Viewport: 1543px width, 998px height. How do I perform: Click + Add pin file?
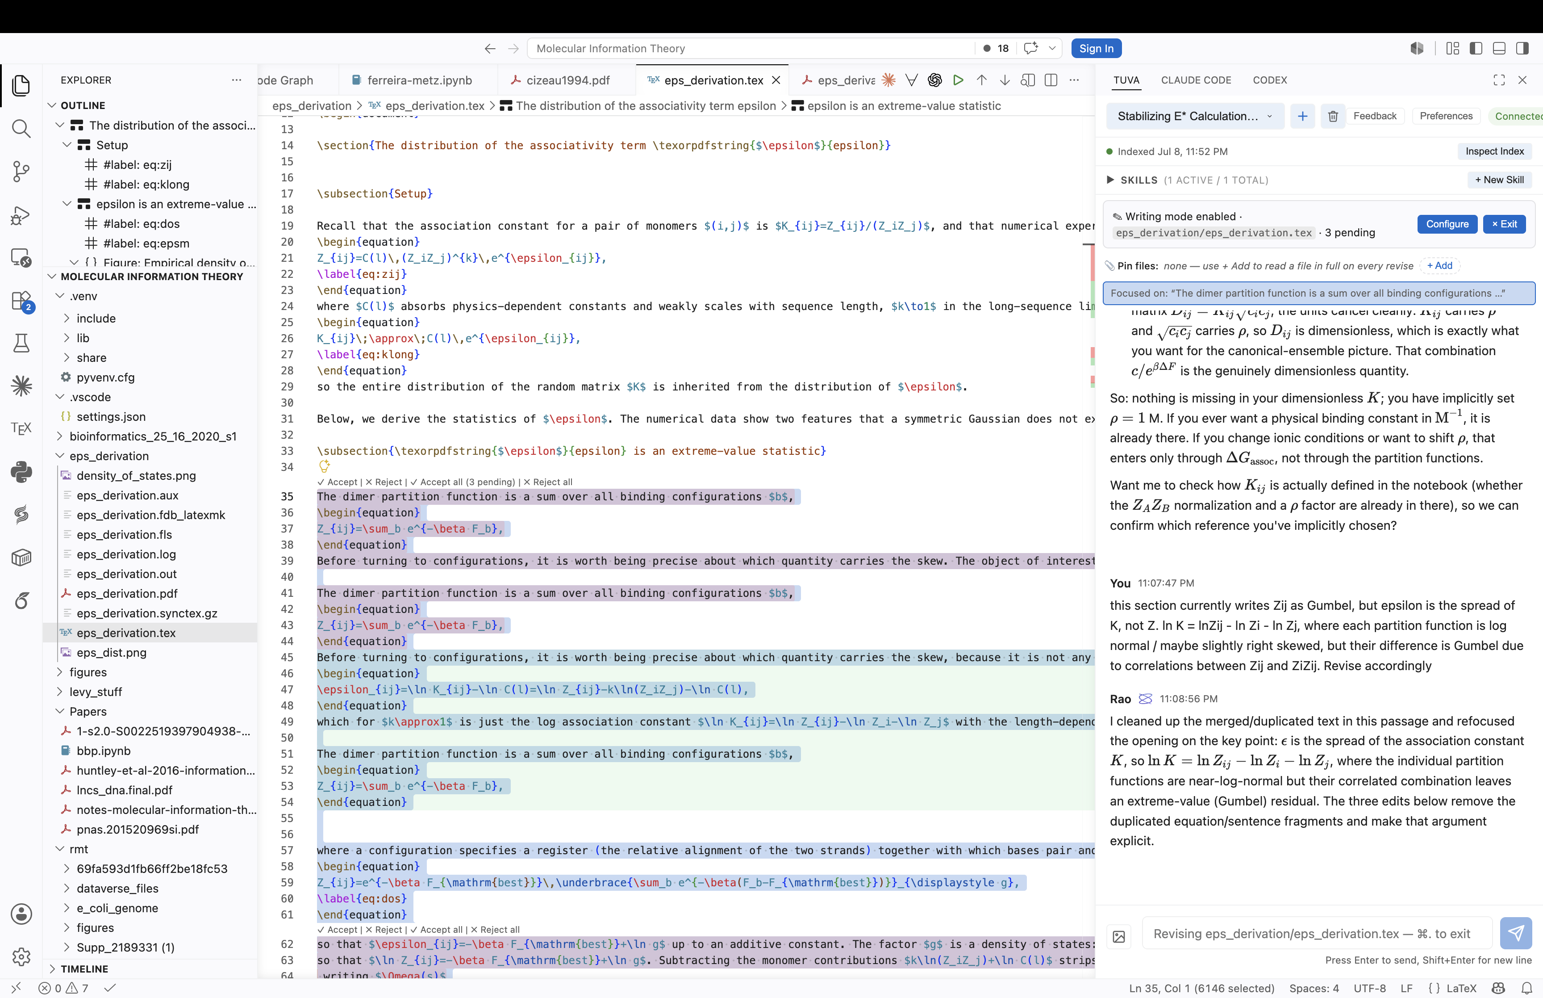(x=1439, y=266)
